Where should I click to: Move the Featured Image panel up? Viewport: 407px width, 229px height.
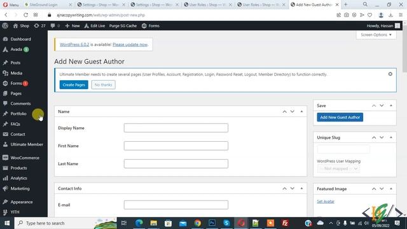point(374,189)
